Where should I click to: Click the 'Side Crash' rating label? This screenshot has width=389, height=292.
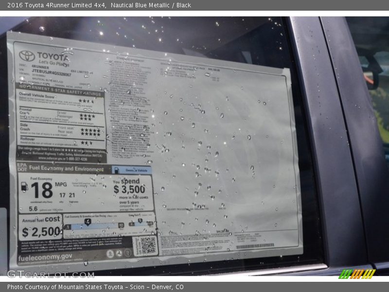[25, 127]
